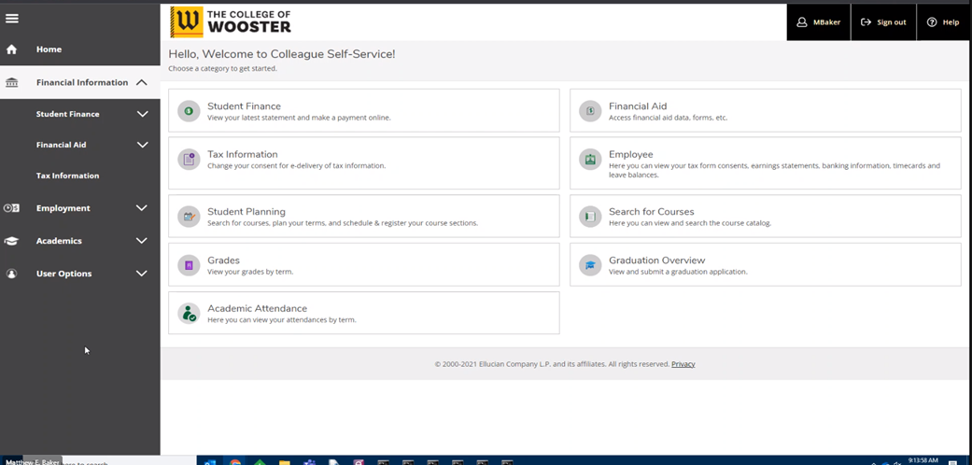Expand the Academics sidebar section
The width and height of the screenshot is (972, 465).
[x=142, y=241]
